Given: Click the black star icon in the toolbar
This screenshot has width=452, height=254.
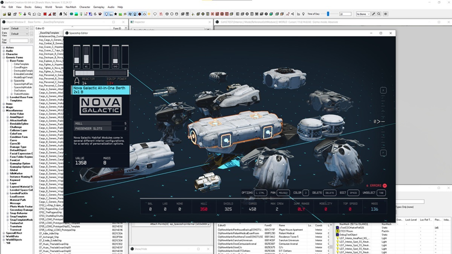Looking at the screenshot, I should coord(116,14).
